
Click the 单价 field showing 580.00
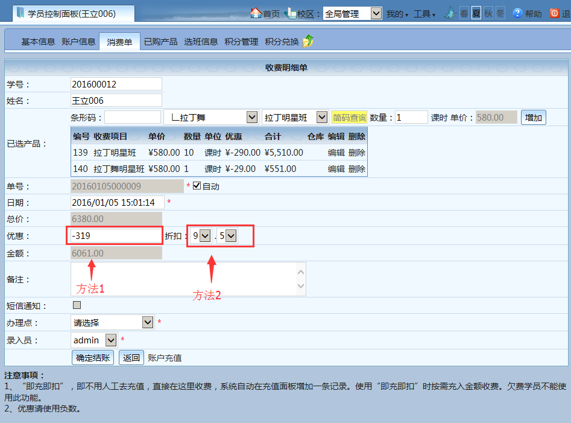pos(496,117)
